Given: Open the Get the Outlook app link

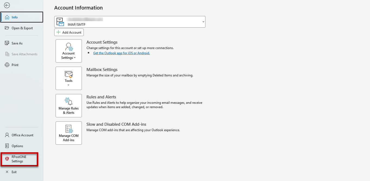Looking at the screenshot, I should 121,53.
